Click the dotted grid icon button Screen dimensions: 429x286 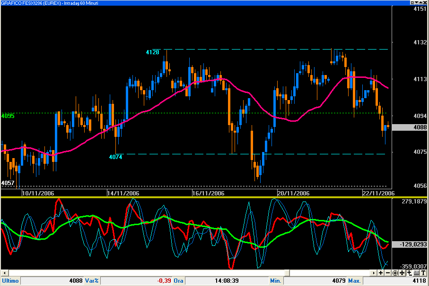pos(416,273)
